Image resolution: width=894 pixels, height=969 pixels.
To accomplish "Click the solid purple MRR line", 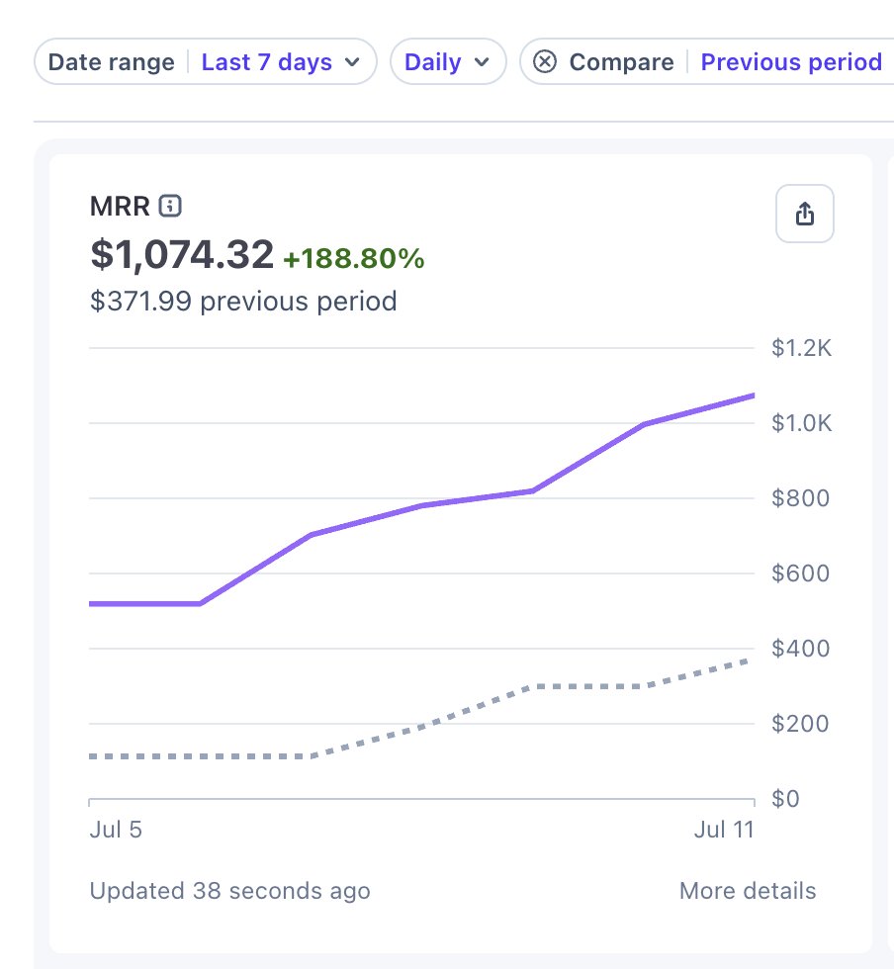I will click(421, 505).
